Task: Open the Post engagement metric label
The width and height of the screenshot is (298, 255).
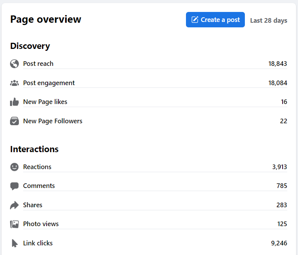Action: click(49, 83)
